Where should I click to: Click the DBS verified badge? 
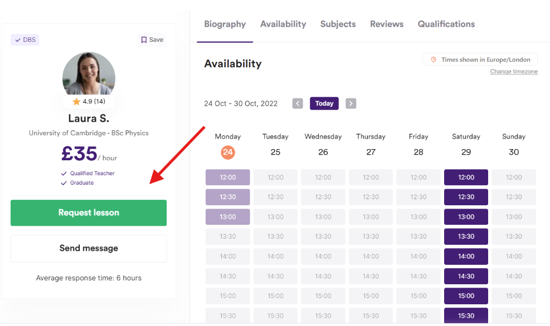coord(25,40)
